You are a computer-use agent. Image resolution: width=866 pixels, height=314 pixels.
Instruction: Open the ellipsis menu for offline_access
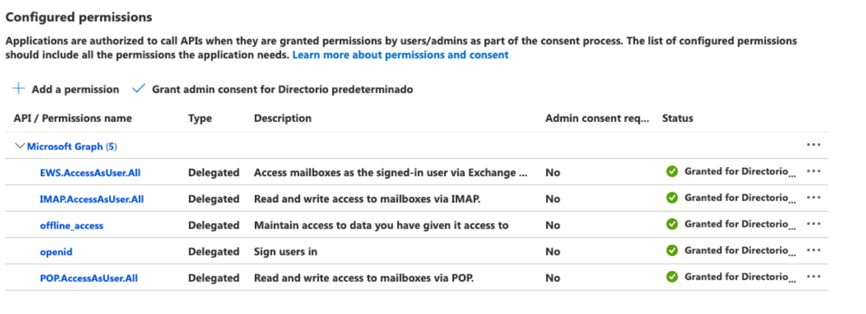(813, 224)
